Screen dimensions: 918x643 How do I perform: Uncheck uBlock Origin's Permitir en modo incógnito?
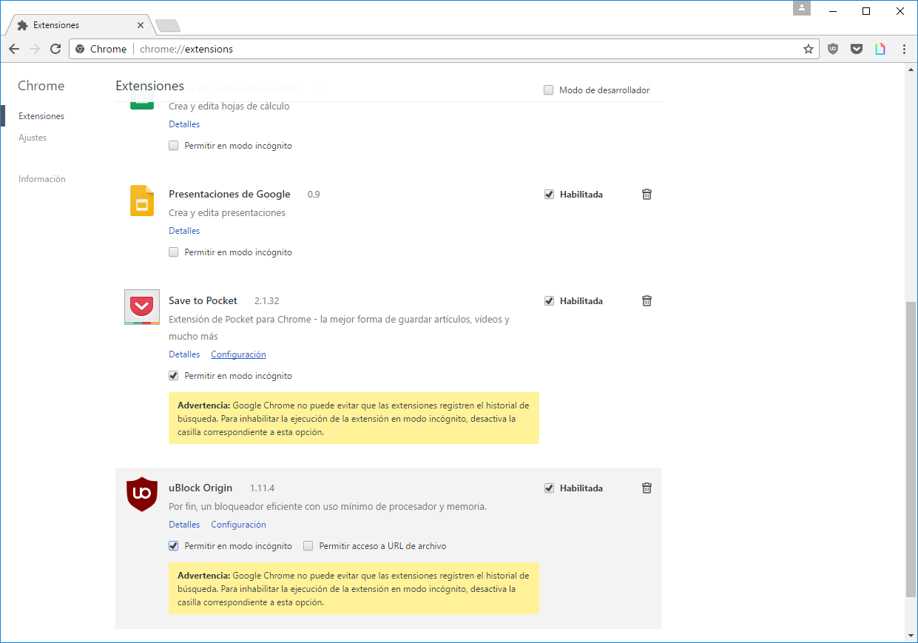coord(174,546)
